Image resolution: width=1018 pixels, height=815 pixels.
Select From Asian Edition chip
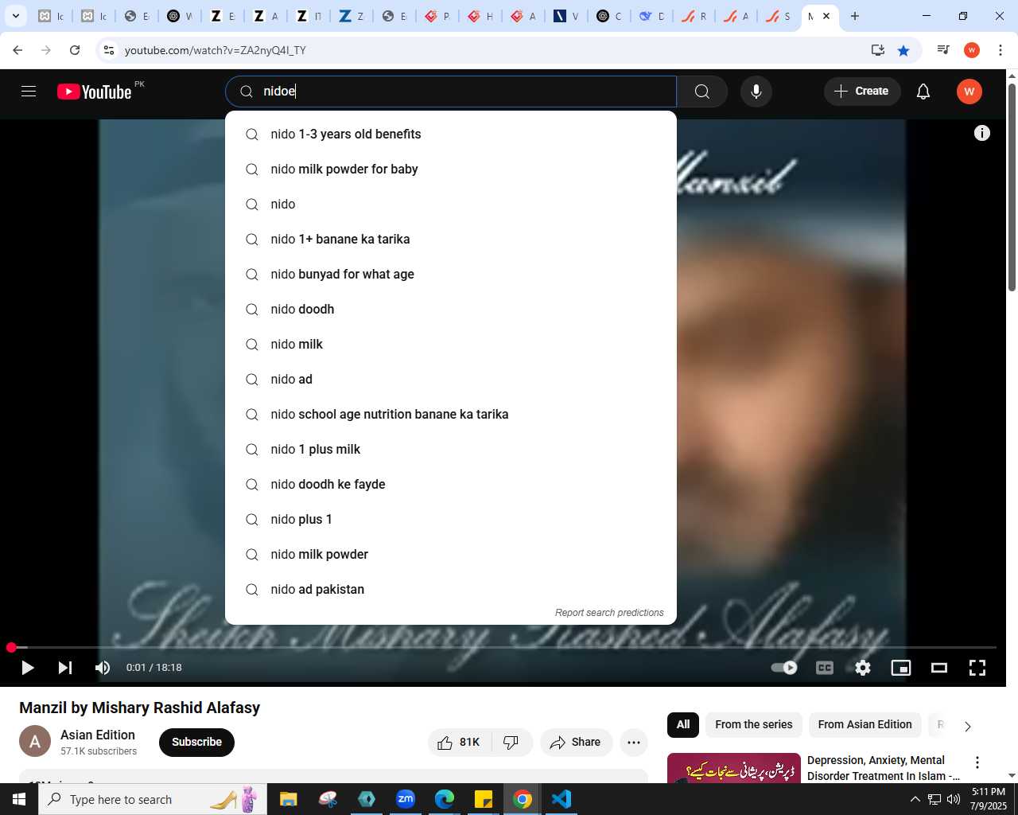pos(865,724)
